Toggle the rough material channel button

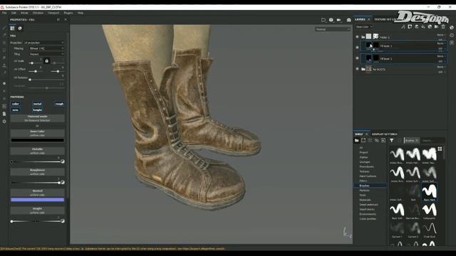point(59,104)
